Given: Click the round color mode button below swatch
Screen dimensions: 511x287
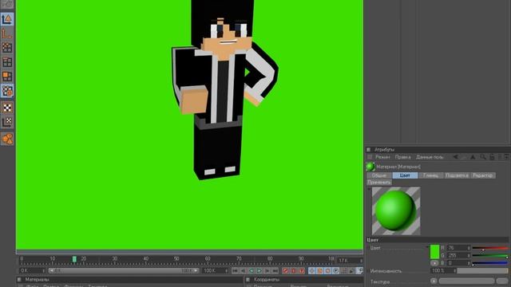Looking at the screenshot, I should click(434, 263).
